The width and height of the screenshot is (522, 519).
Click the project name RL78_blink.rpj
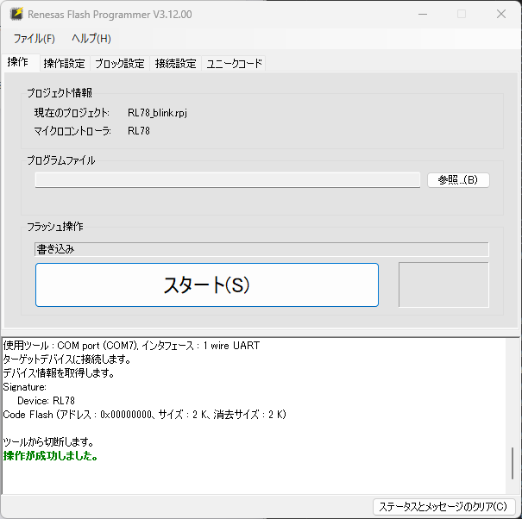pos(158,113)
